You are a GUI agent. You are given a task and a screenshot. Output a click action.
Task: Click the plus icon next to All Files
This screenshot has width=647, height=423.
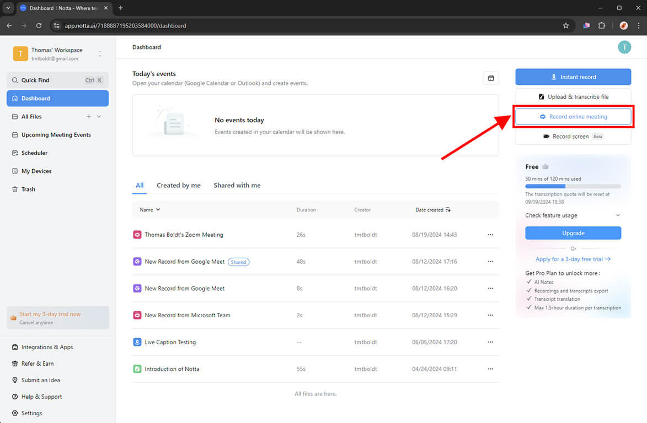click(89, 117)
